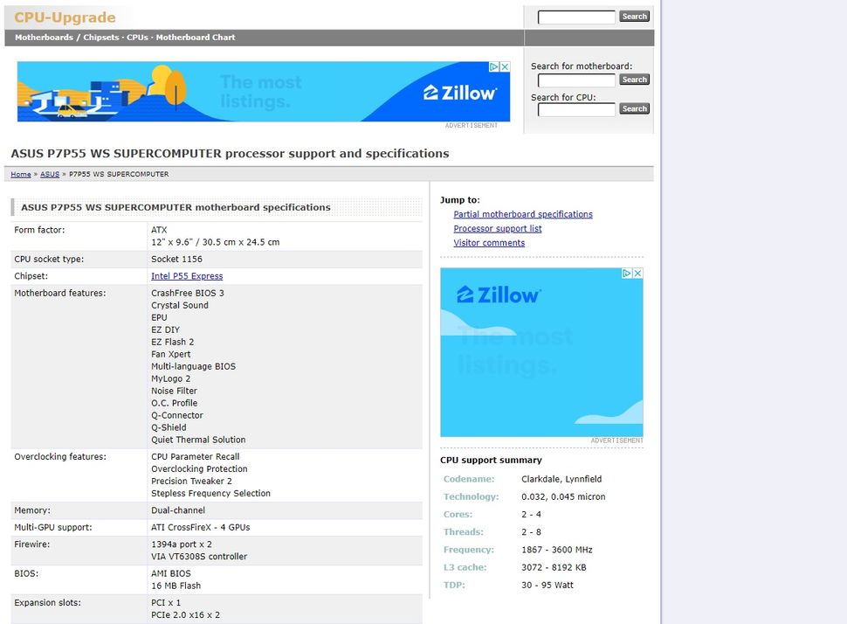Select '0.032, 0.045 micron' technology value
Screen dimensions: 847x624
(563, 496)
